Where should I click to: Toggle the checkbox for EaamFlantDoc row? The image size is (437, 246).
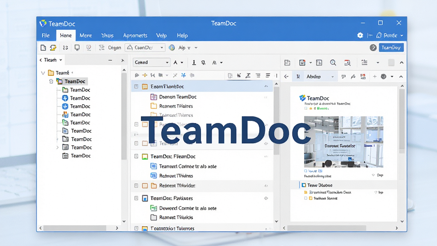[136, 86]
